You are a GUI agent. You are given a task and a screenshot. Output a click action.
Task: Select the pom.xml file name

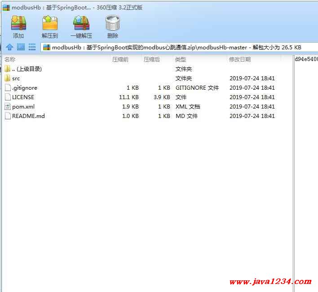(23, 107)
